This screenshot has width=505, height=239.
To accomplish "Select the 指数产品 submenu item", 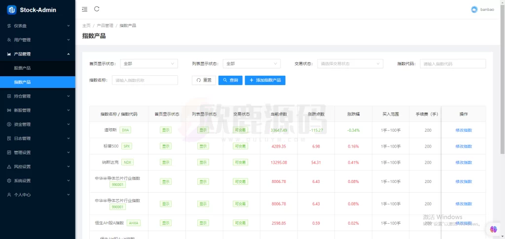I will click(x=37, y=82).
